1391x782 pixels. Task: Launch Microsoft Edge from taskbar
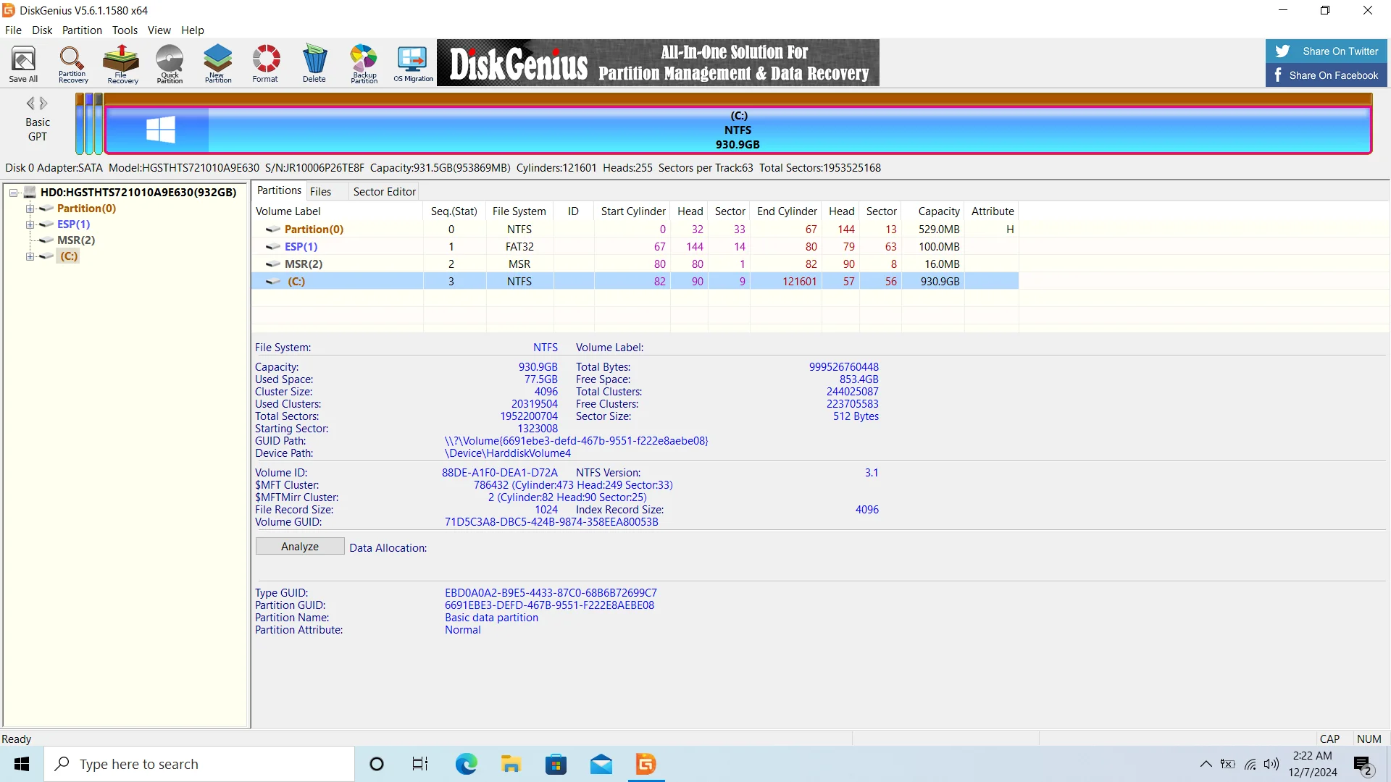[x=466, y=764]
